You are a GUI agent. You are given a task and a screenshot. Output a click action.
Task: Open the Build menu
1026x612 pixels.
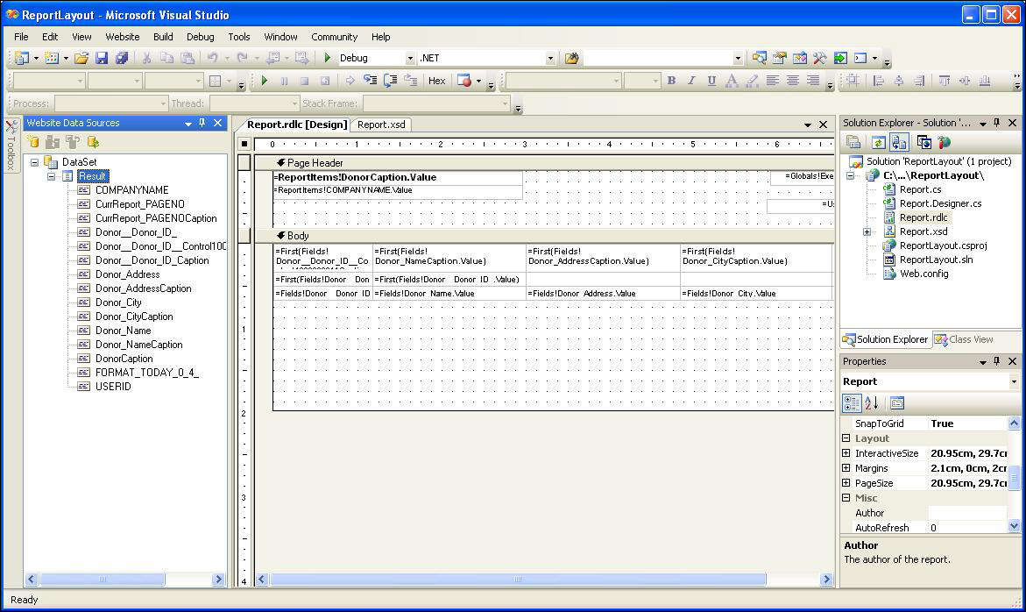[163, 37]
